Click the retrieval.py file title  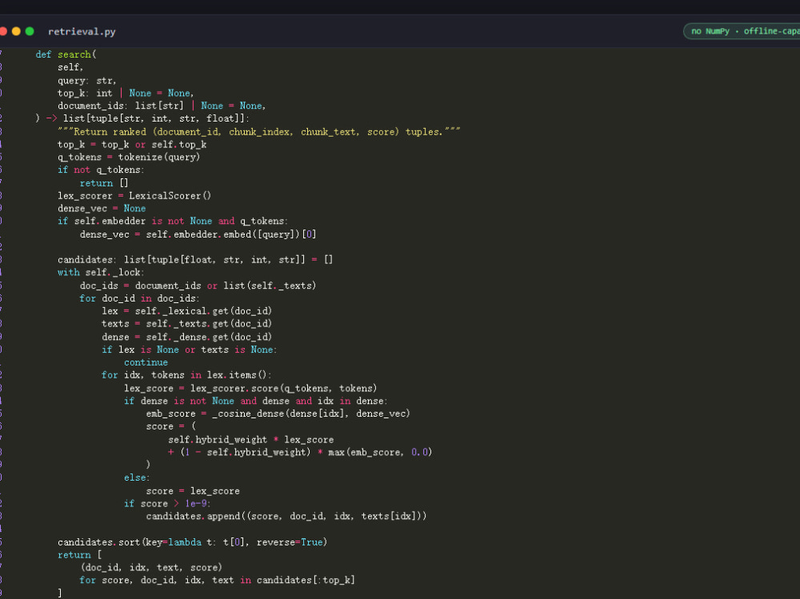click(82, 32)
